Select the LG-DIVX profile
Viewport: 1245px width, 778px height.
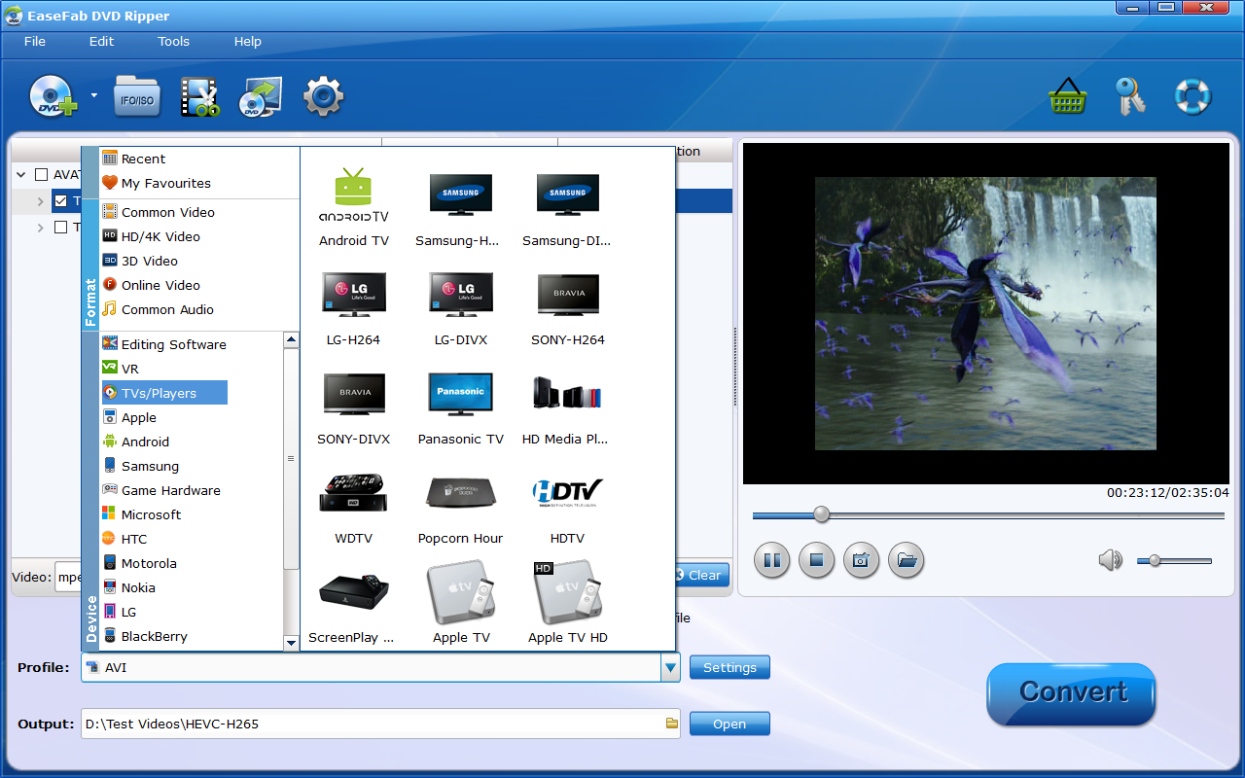pyautogui.click(x=461, y=307)
